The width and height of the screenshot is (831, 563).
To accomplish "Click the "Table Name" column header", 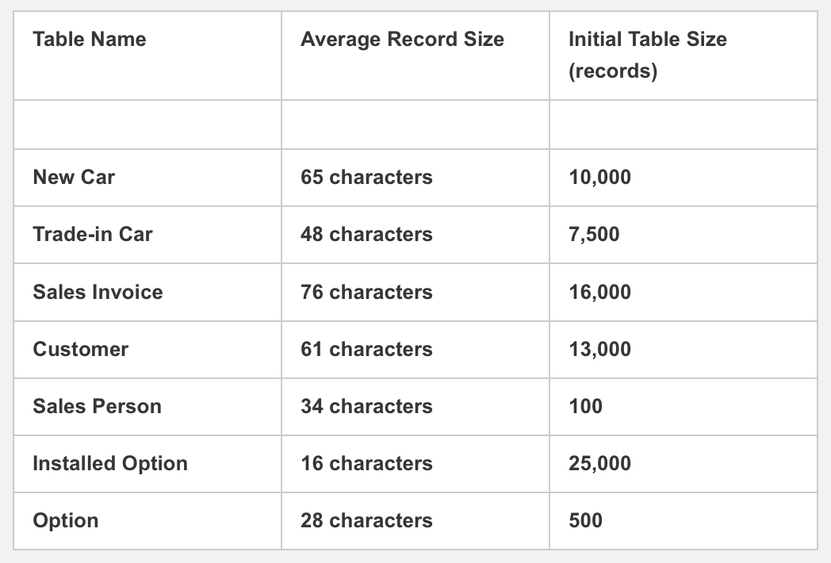I will 90,40.
